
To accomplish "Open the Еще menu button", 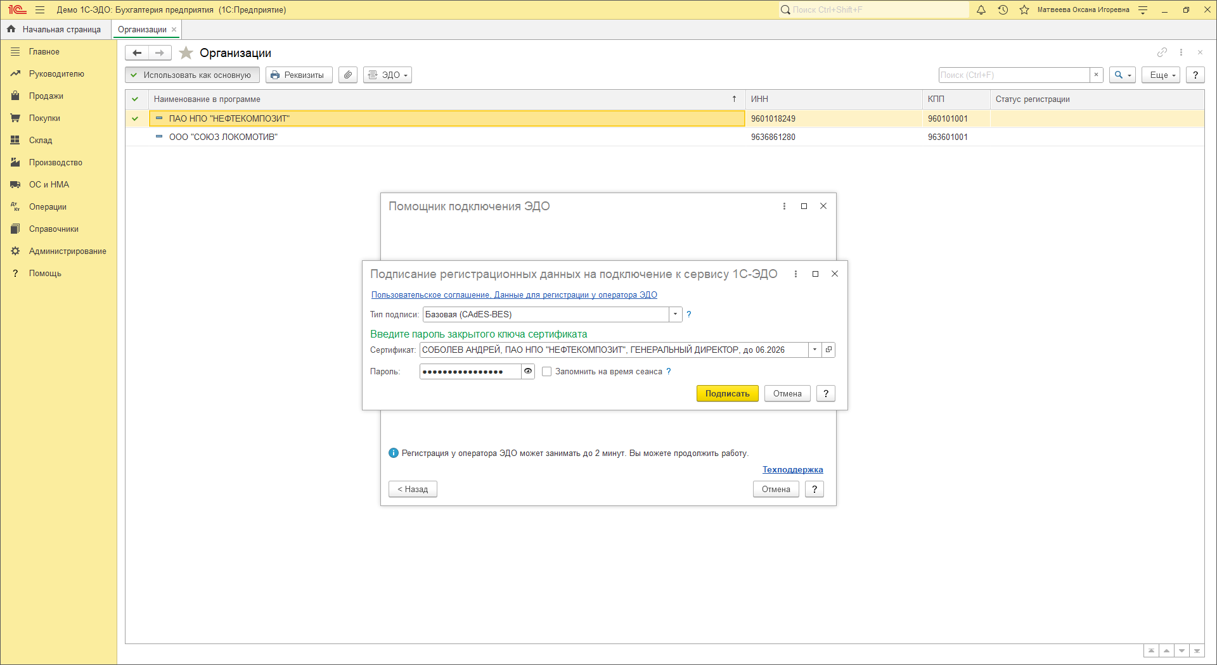I will (x=1161, y=75).
